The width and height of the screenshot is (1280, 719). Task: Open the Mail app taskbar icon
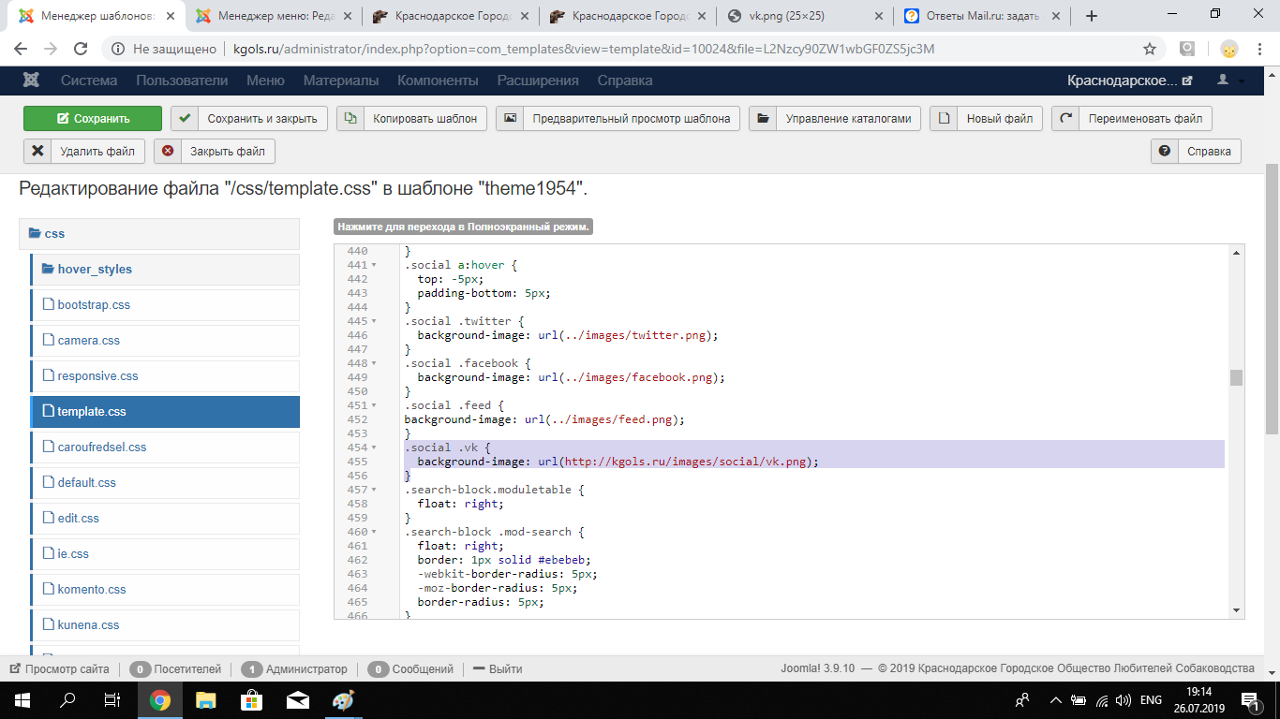[x=298, y=699]
